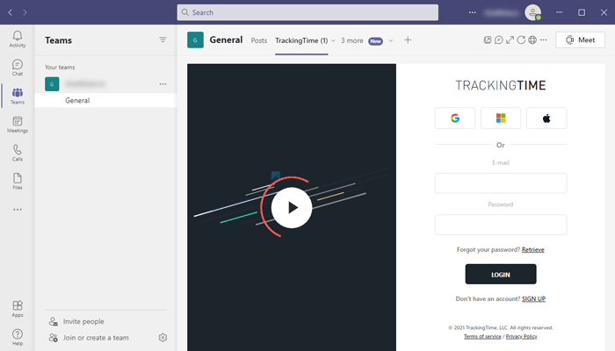Open the Apps store icon
Screen dimensions: 615x351
(x=18, y=309)
